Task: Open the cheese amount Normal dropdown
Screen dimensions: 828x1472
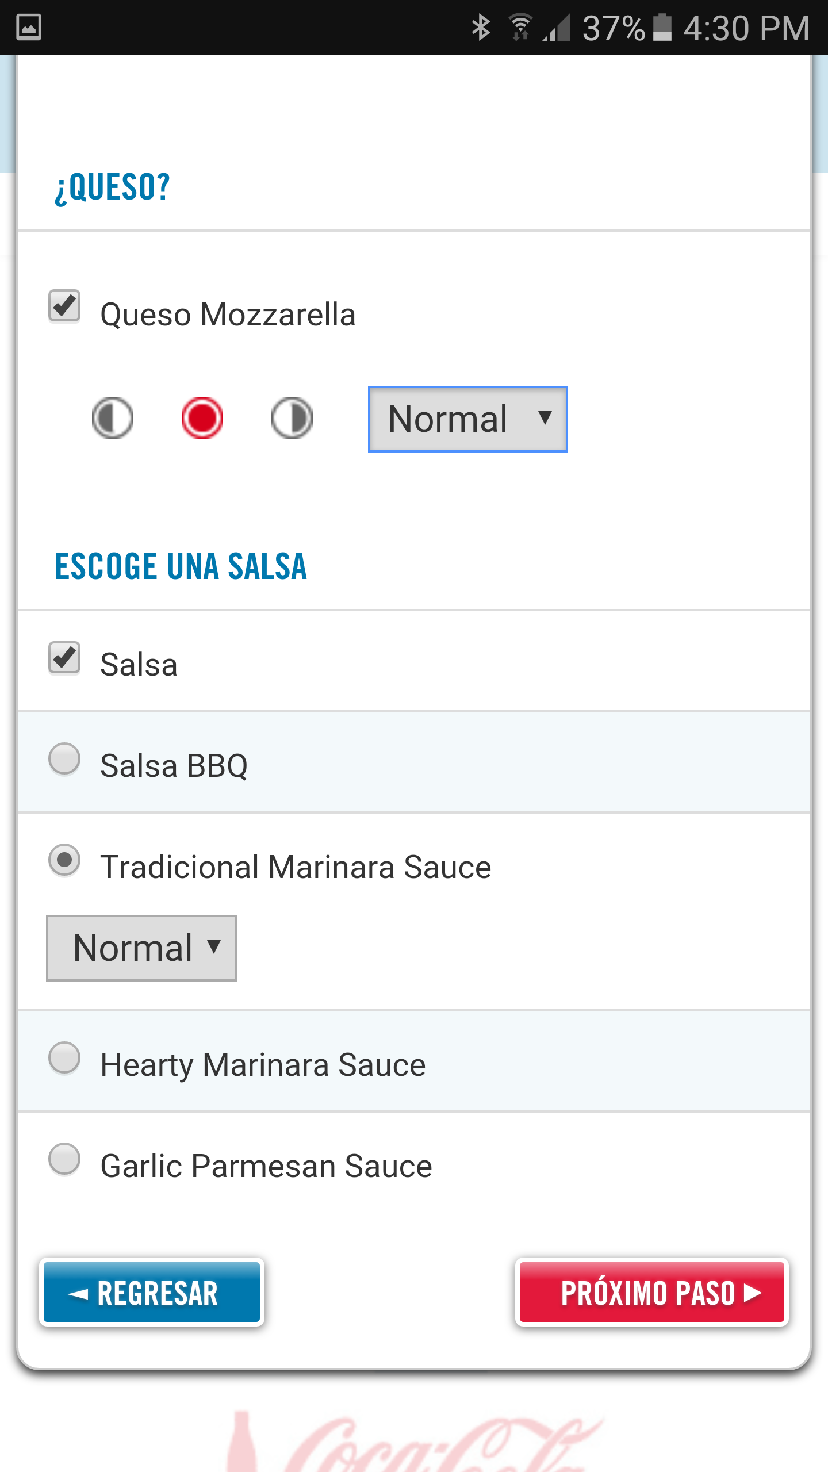Action: 467,419
